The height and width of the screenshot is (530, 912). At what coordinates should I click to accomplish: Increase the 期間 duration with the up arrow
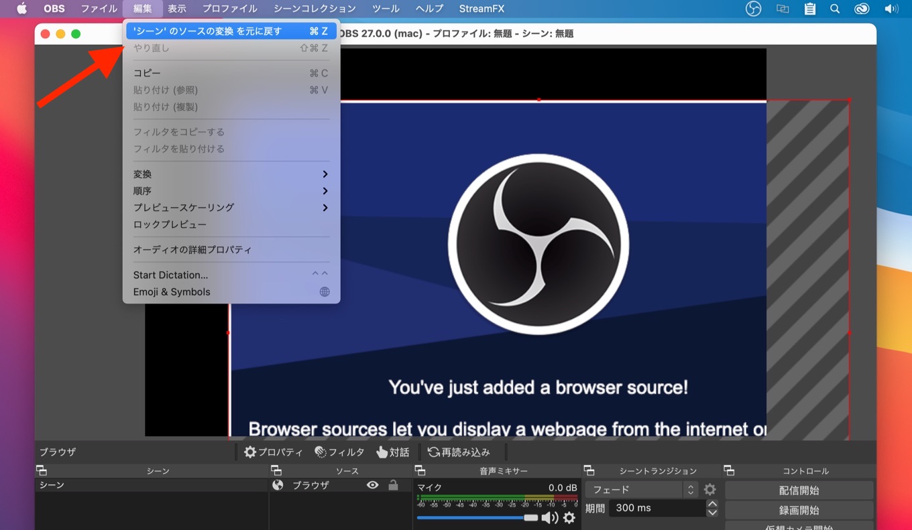pyautogui.click(x=712, y=504)
